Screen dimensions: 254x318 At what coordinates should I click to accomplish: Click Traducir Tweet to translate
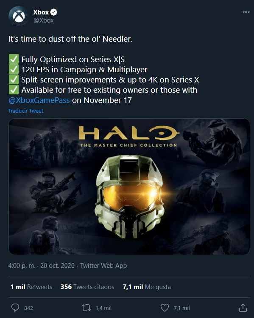(26, 111)
